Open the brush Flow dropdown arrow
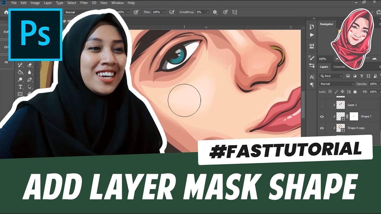 [x=164, y=12]
